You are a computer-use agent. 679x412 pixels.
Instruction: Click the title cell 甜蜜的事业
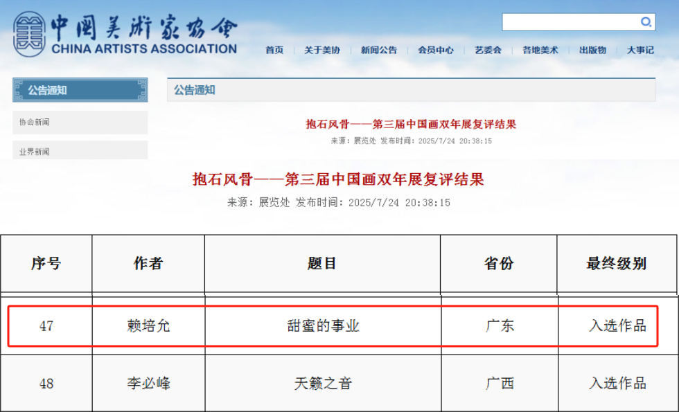pyautogui.click(x=322, y=325)
